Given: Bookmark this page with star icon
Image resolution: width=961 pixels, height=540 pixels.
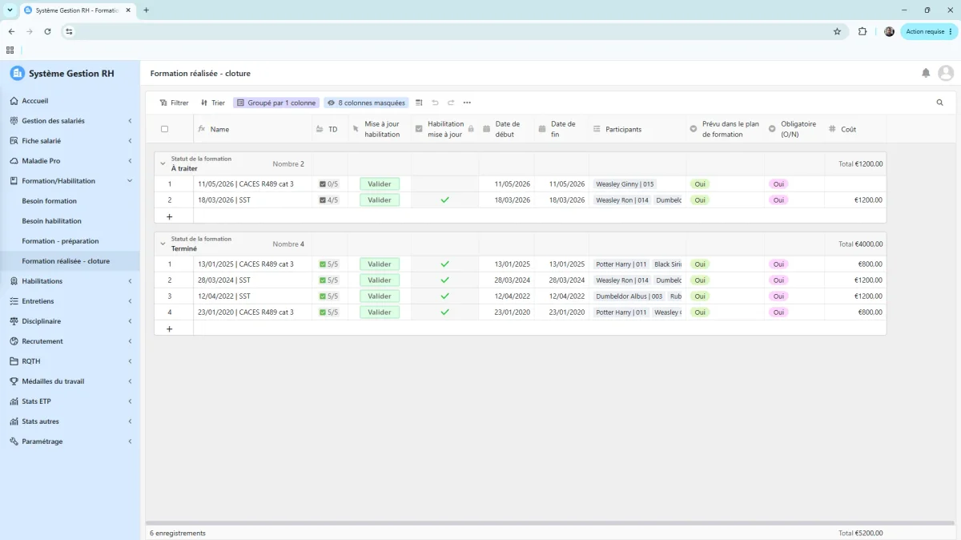Looking at the screenshot, I should click(837, 31).
